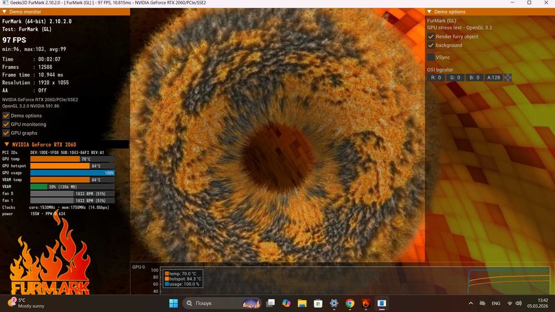Click the VRAM 20% (1206 MB) bar
Viewport: 555px width, 312px height.
pos(72,187)
